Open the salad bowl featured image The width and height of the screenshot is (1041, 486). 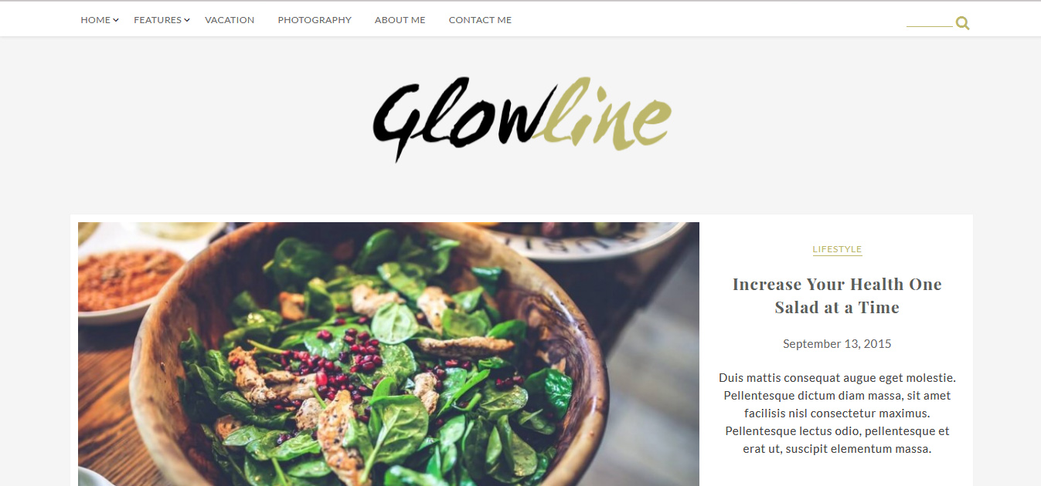point(389,354)
